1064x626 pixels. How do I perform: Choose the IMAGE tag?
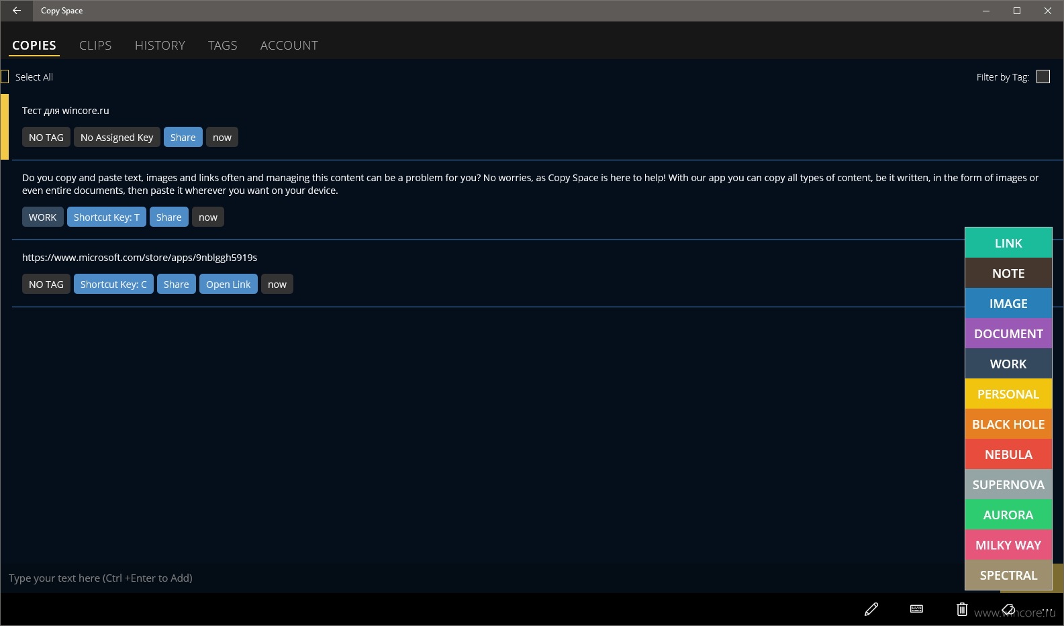[x=1008, y=303]
